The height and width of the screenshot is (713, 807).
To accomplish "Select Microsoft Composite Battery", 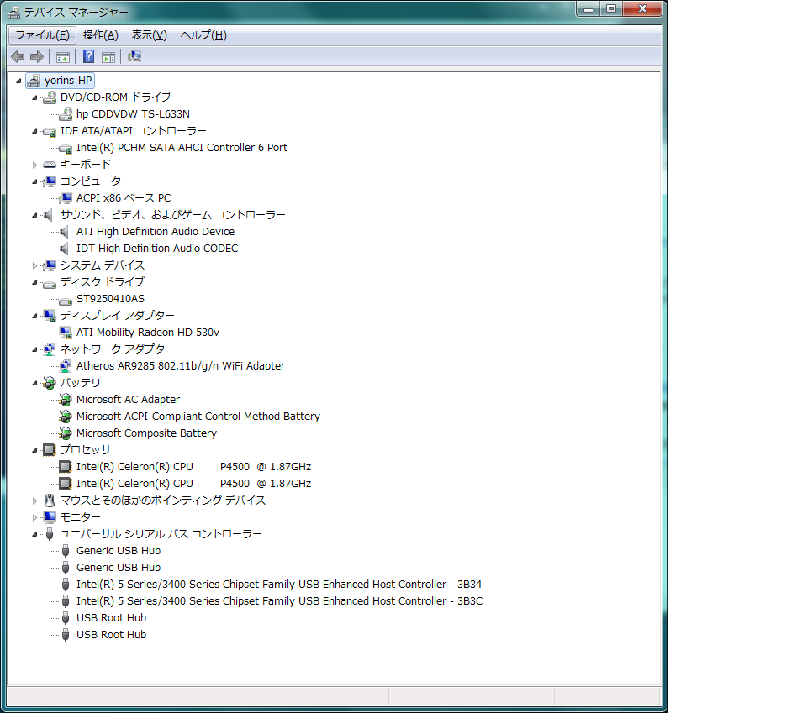I will 146,433.
